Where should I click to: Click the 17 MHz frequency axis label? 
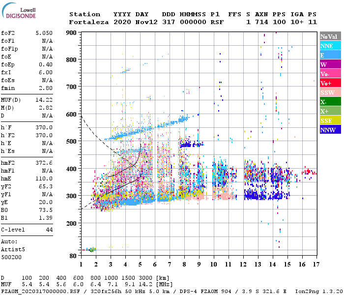pos(316,265)
